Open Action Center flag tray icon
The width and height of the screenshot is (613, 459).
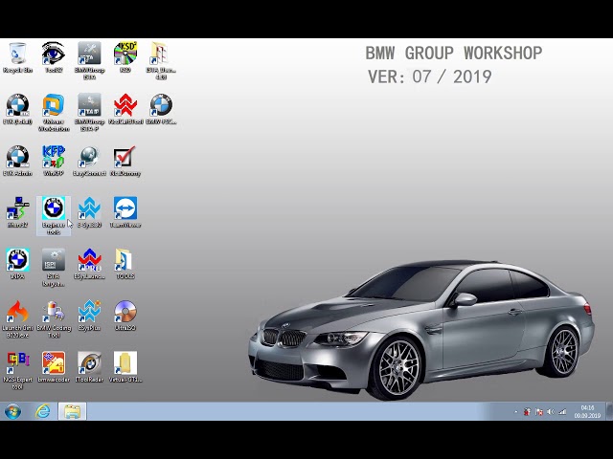pos(538,412)
